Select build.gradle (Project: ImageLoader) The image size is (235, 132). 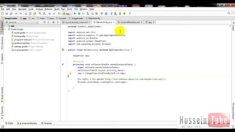29,33
